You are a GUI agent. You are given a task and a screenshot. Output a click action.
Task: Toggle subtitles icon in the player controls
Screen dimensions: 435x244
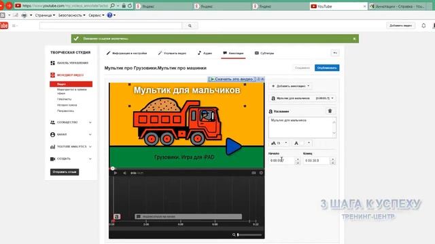[254, 173]
